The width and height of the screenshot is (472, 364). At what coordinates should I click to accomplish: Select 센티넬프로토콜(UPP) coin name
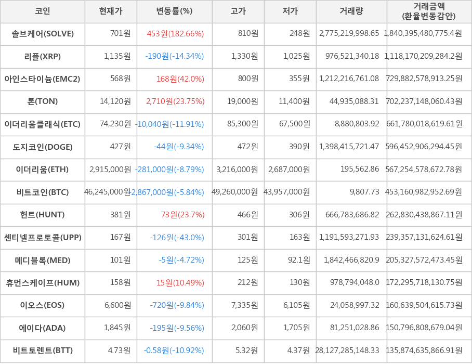point(43,238)
